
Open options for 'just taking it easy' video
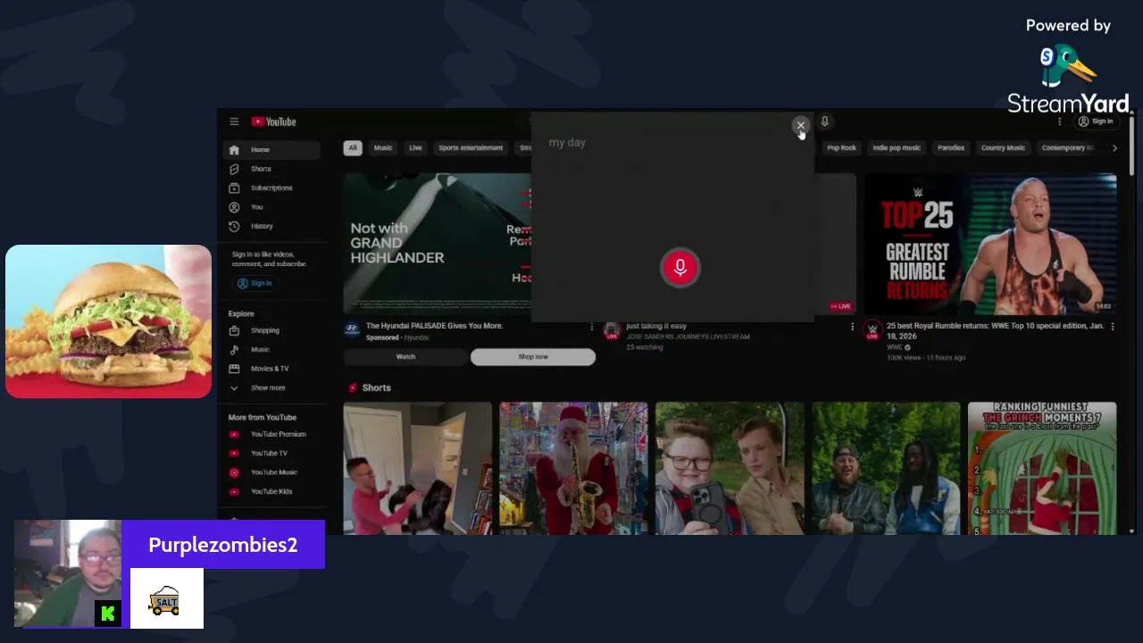tap(852, 327)
